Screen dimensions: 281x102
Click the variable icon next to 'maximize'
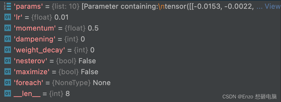point(8,72)
